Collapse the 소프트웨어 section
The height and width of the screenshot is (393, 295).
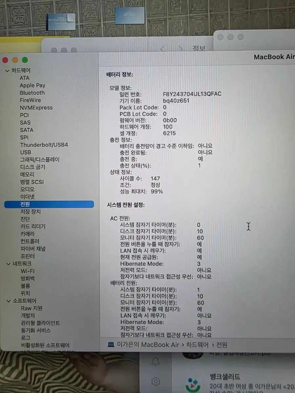pos(8,301)
